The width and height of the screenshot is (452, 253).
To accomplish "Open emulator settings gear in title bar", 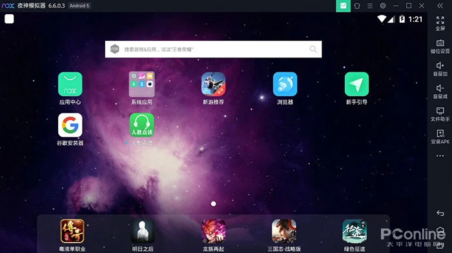I will [x=383, y=6].
